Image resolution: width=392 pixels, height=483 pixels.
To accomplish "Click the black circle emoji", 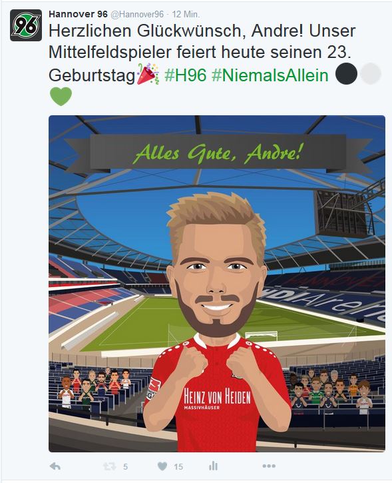I will [x=347, y=74].
